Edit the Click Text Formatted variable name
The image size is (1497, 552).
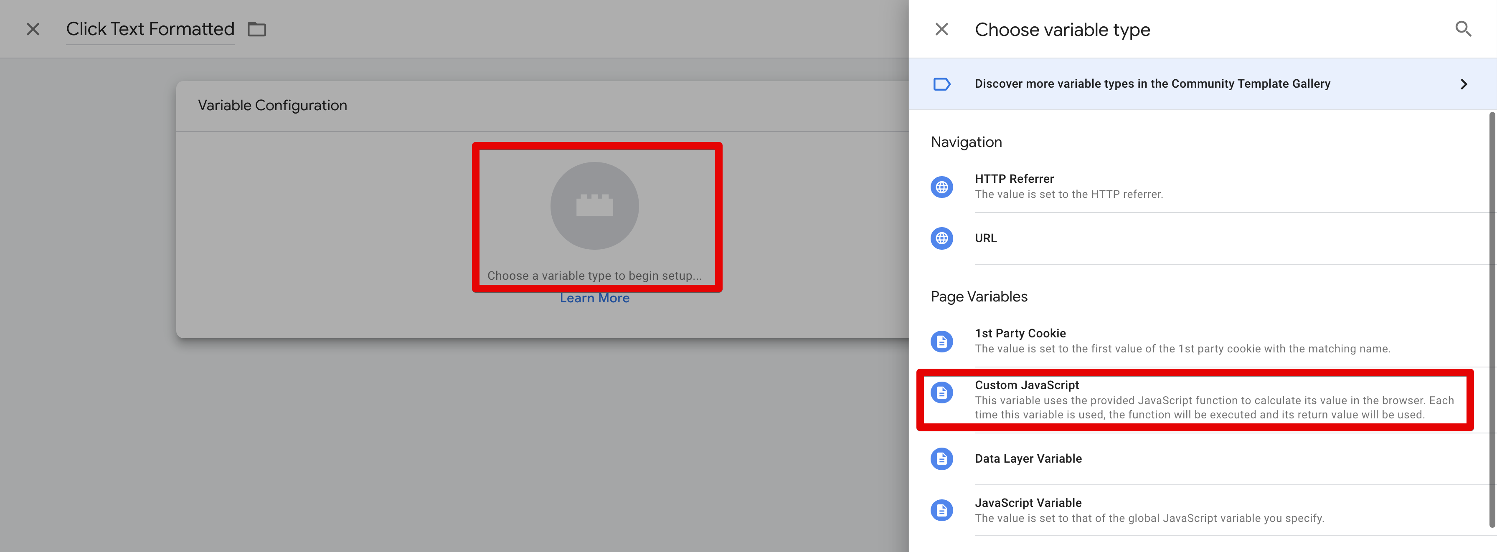pyautogui.click(x=150, y=29)
